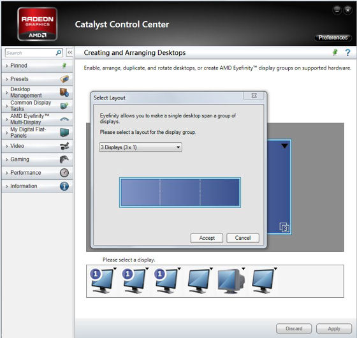Click the Apply button

[334, 328]
